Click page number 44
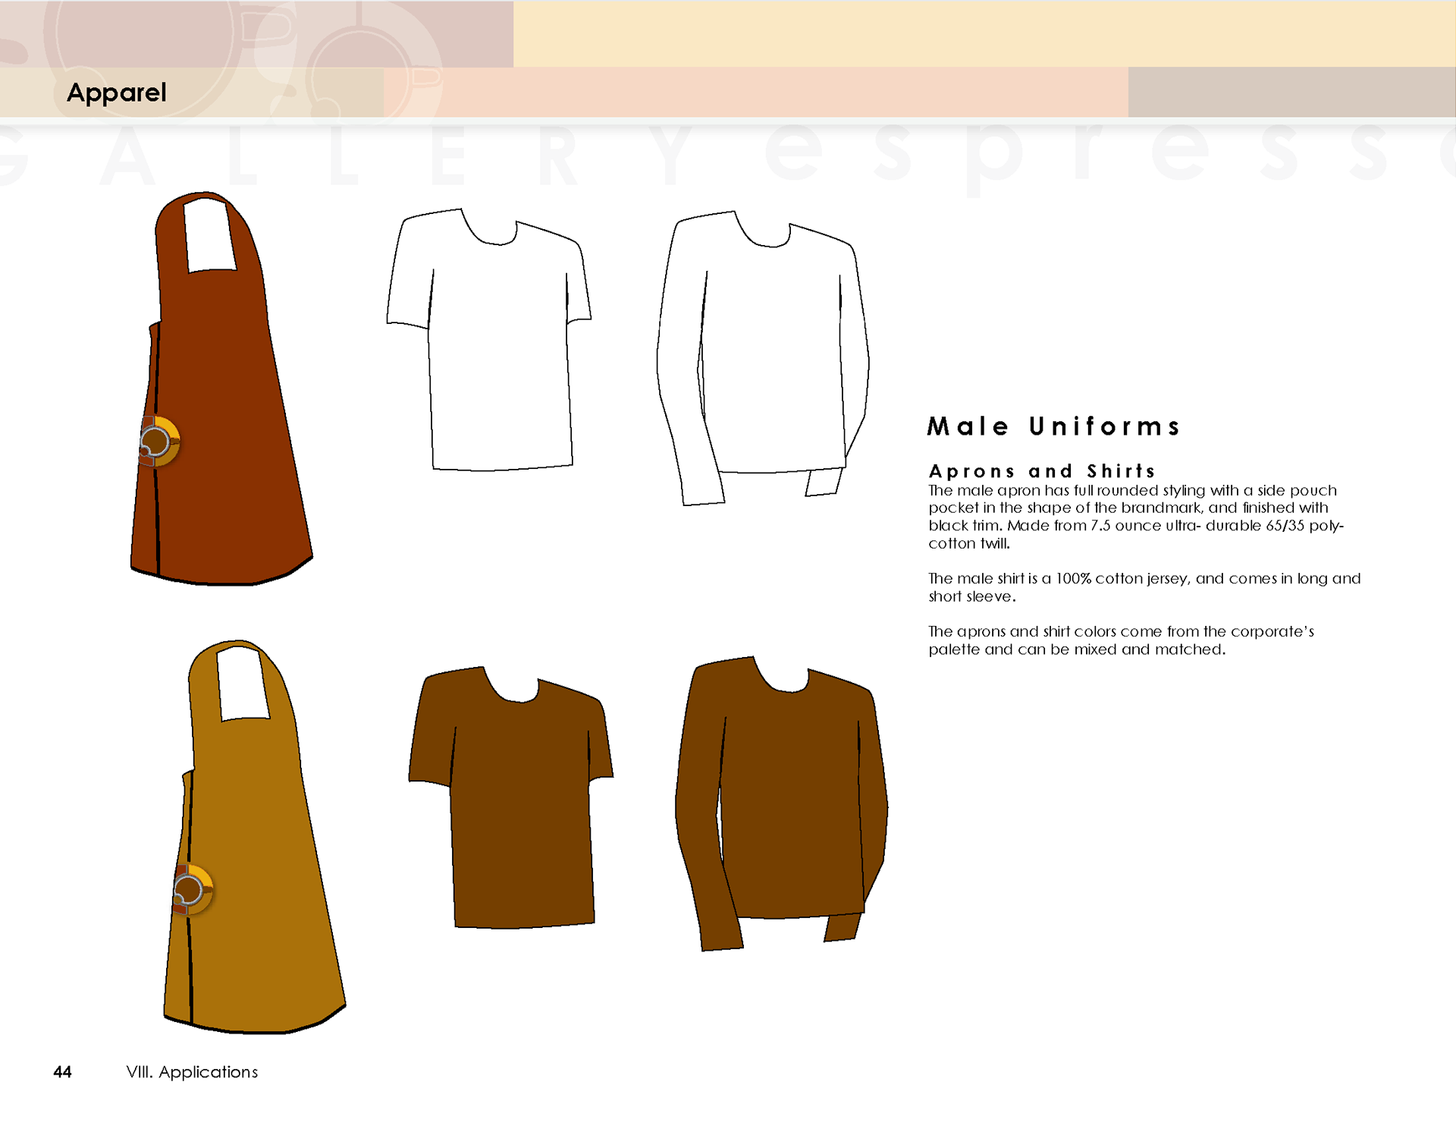The height and width of the screenshot is (1126, 1456). 62,1071
